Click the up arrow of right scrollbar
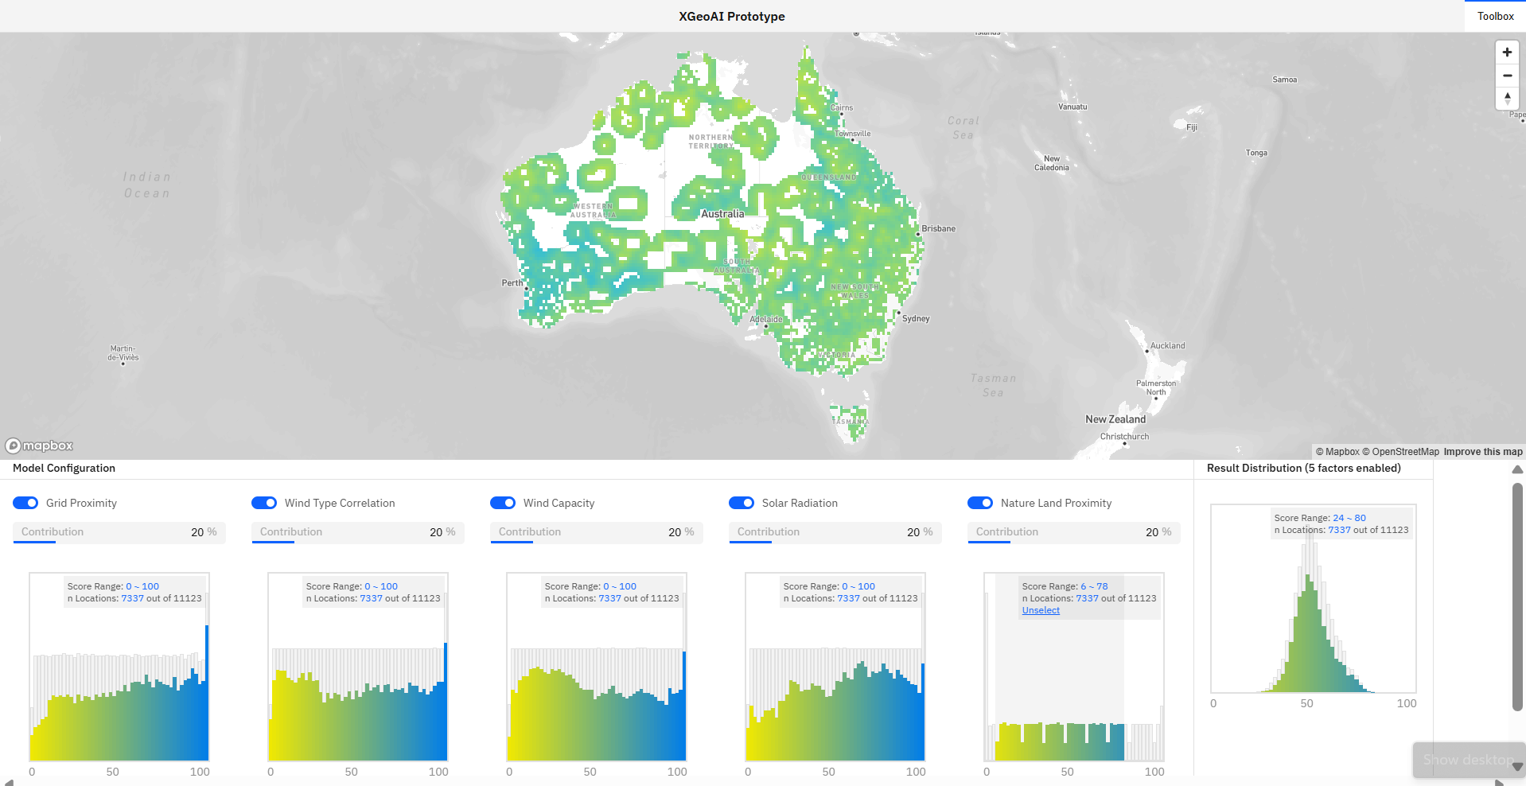The height and width of the screenshot is (786, 1526). (x=1517, y=469)
